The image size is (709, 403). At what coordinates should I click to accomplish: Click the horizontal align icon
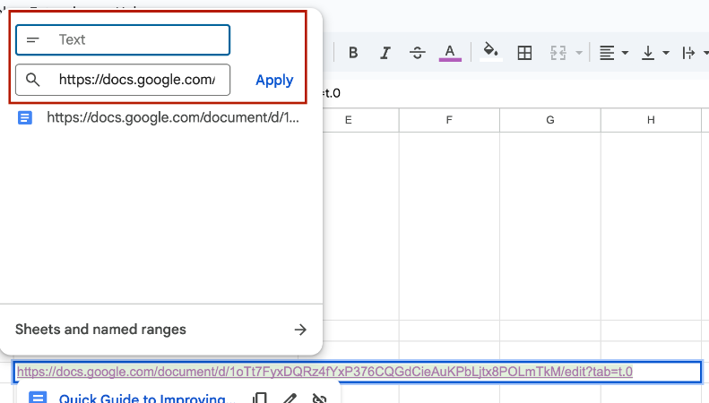point(607,53)
